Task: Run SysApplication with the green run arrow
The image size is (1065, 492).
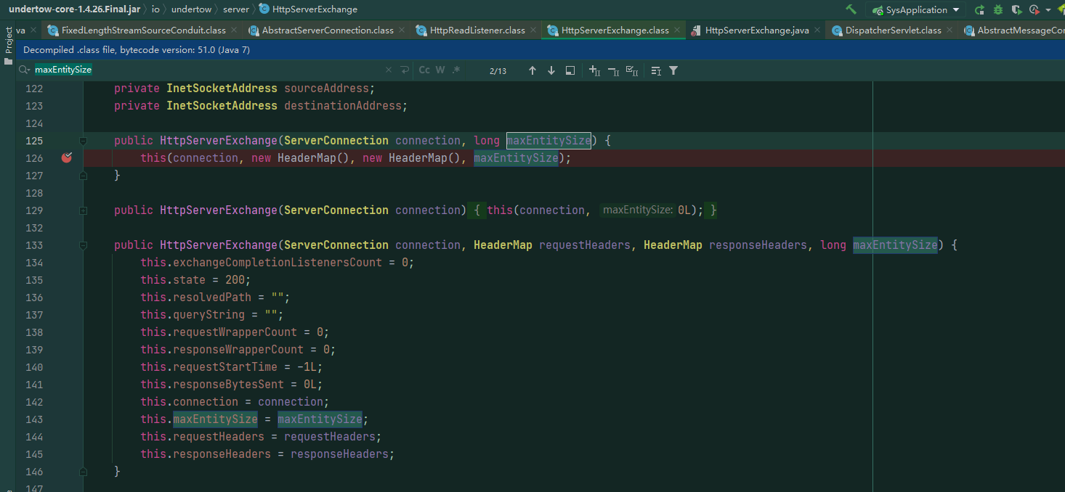Action: coord(978,10)
